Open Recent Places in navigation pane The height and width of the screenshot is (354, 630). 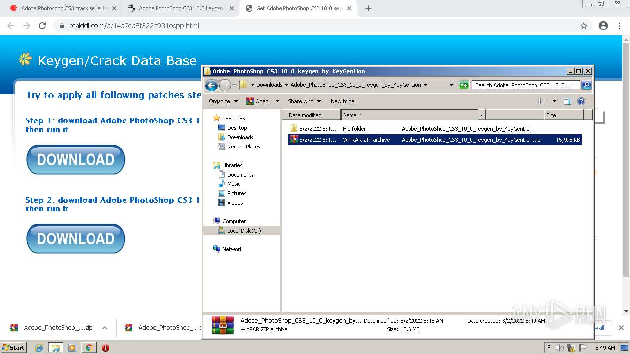click(244, 147)
